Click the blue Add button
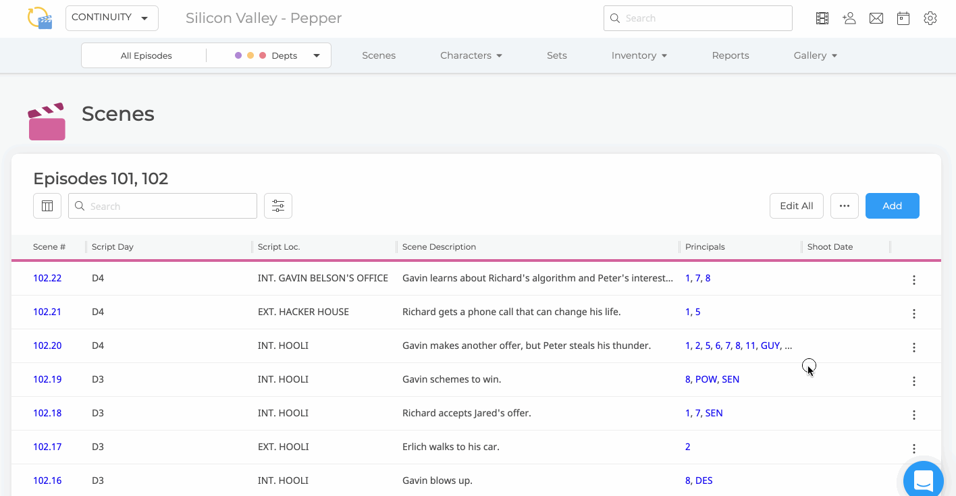Screen dimensions: 956x496 click(x=893, y=206)
